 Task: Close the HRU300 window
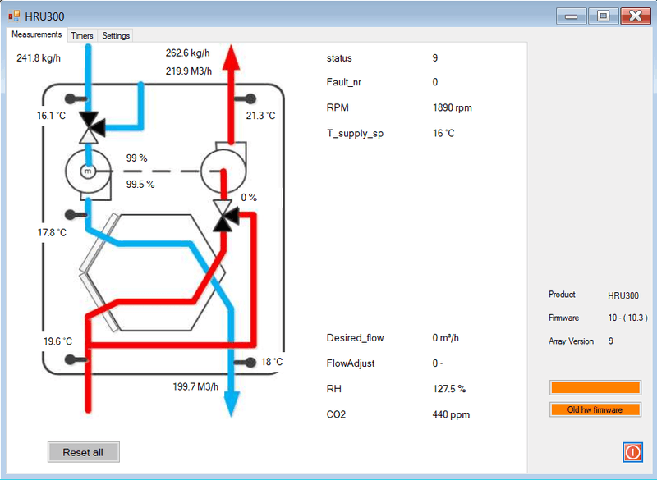(x=636, y=16)
